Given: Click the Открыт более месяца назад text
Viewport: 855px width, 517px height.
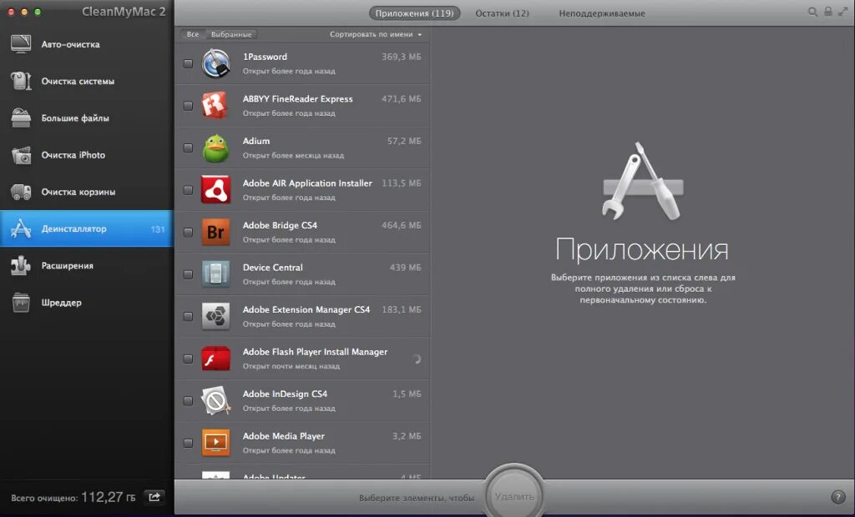Looking at the screenshot, I should (293, 155).
